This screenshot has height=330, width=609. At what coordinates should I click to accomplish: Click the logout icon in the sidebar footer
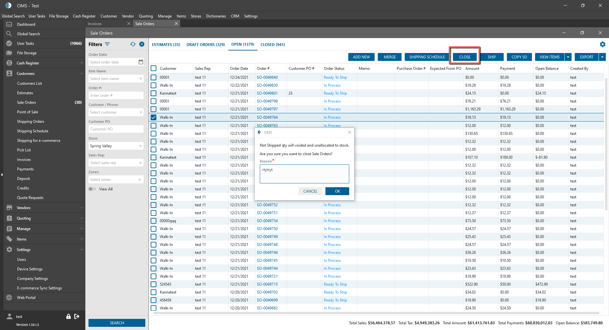click(x=77, y=316)
